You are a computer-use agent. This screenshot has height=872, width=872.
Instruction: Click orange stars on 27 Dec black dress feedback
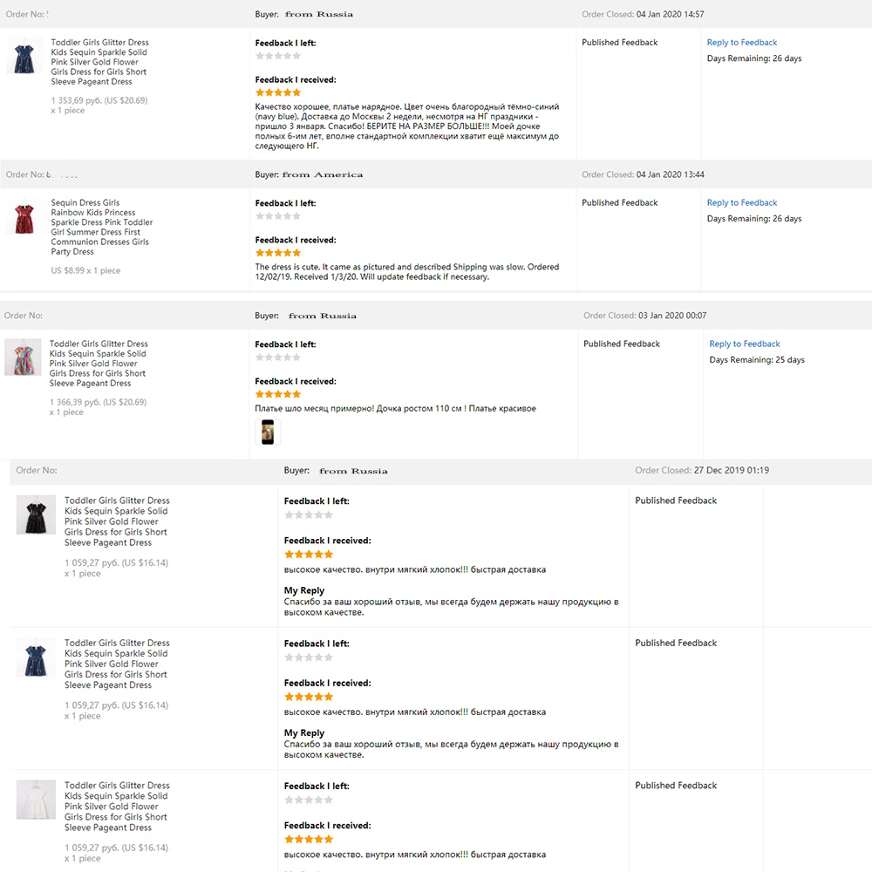point(309,554)
